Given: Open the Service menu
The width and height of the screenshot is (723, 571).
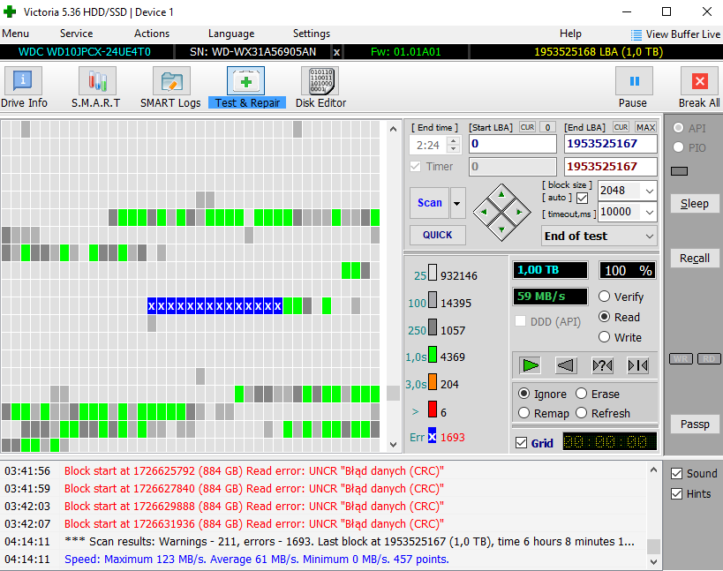Looking at the screenshot, I should [x=76, y=34].
